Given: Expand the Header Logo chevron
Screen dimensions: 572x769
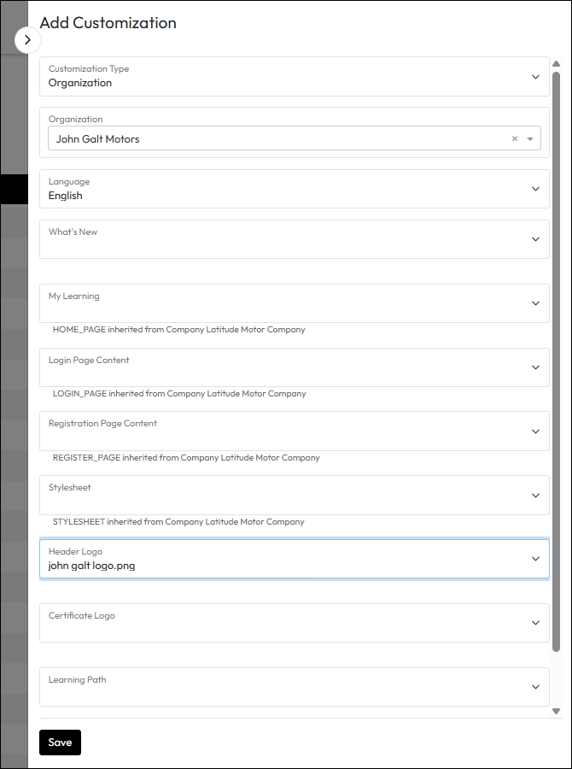Looking at the screenshot, I should point(535,559).
